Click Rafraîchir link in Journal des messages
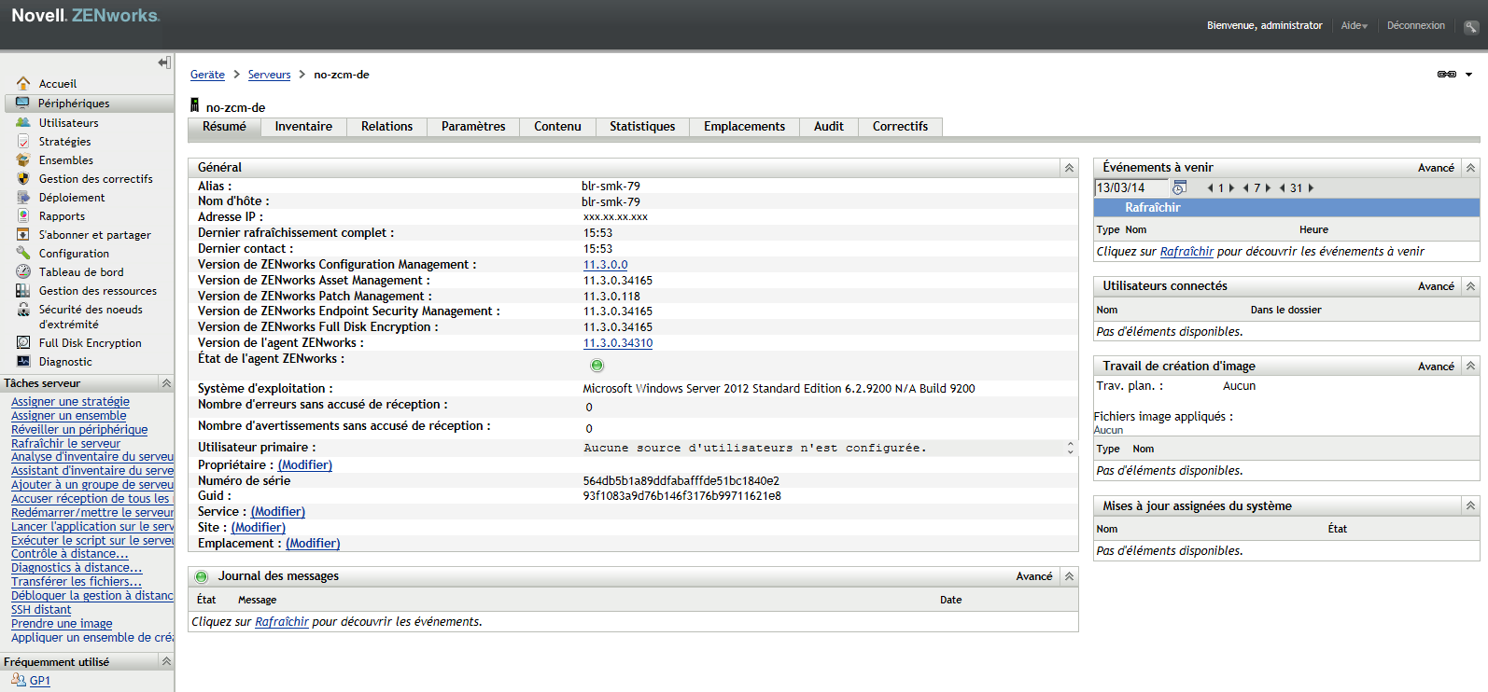Viewport: 1488px width, 692px height. coord(282,622)
